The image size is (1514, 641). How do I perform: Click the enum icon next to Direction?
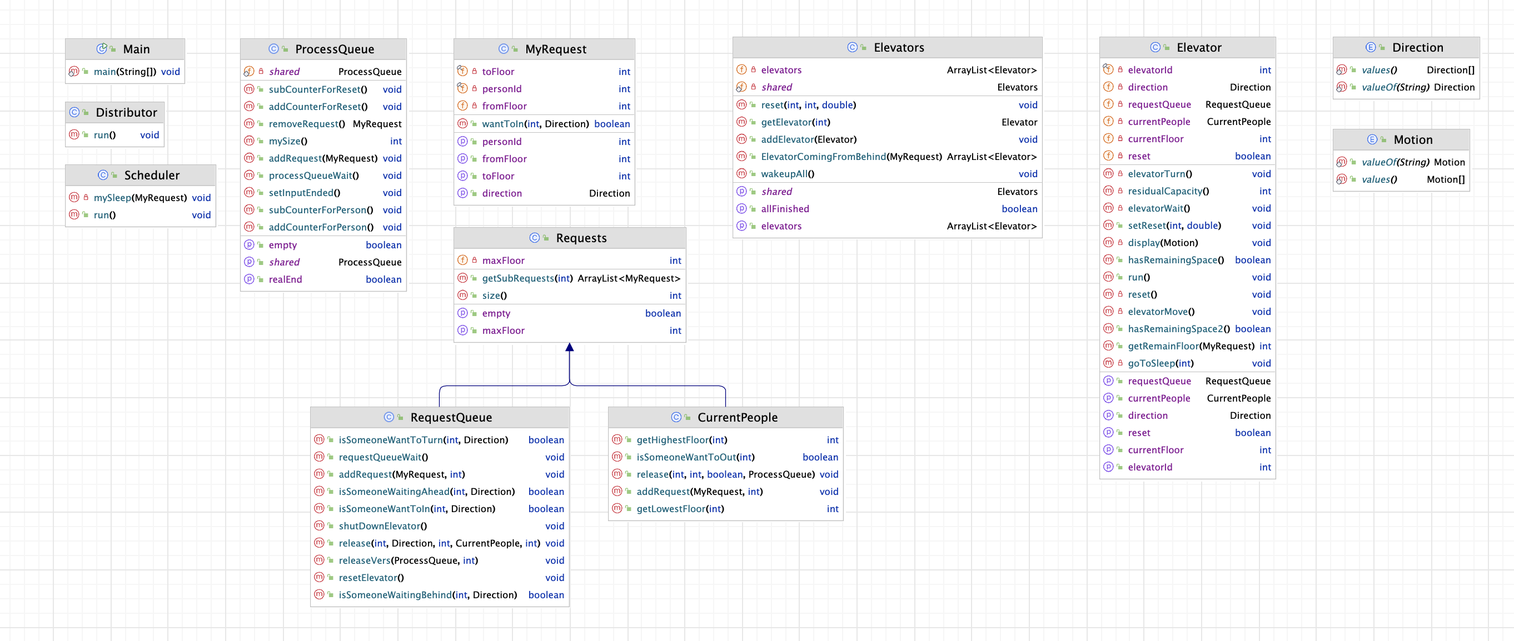pos(1370,48)
